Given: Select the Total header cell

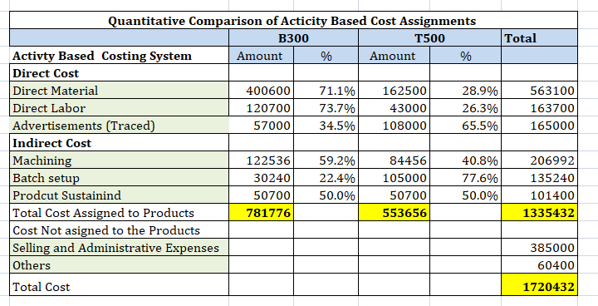Looking at the screenshot, I should coord(539,37).
